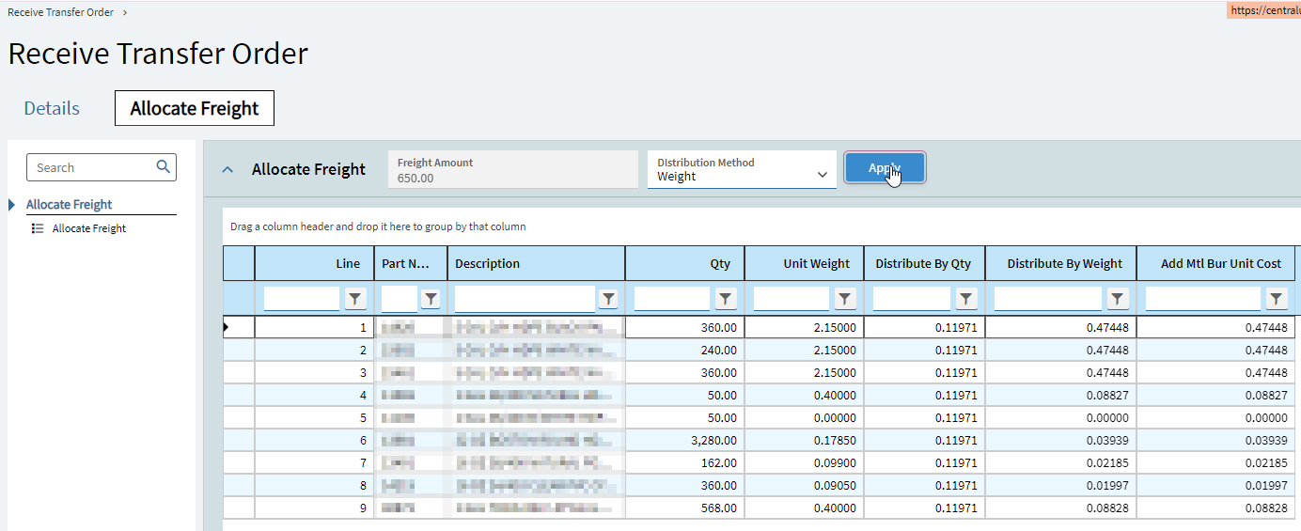Sort by Add Mtl Bur Unit Cost header
Screen dimensions: 1301x531
pyautogui.click(x=1215, y=263)
